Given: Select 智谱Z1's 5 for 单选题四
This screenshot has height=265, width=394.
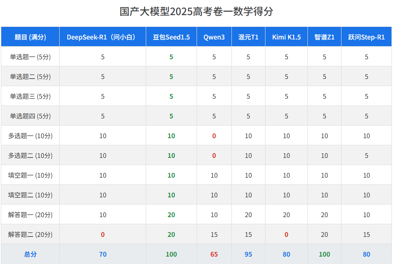Looking at the screenshot, I should click(324, 116).
